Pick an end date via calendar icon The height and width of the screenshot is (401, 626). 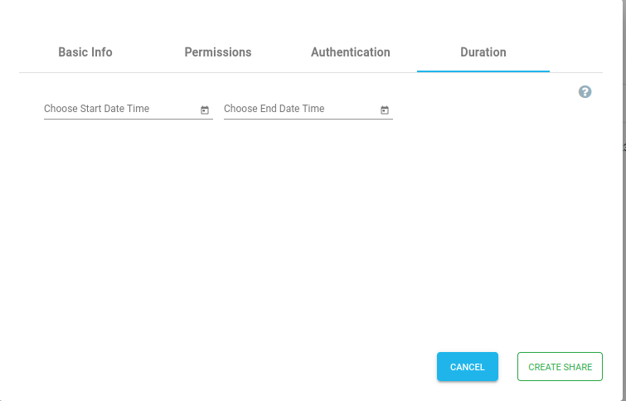click(x=385, y=110)
